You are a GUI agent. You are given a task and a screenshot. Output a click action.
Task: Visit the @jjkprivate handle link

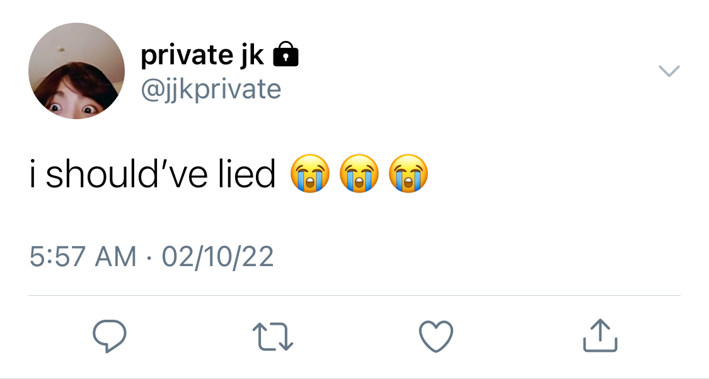click(x=211, y=89)
